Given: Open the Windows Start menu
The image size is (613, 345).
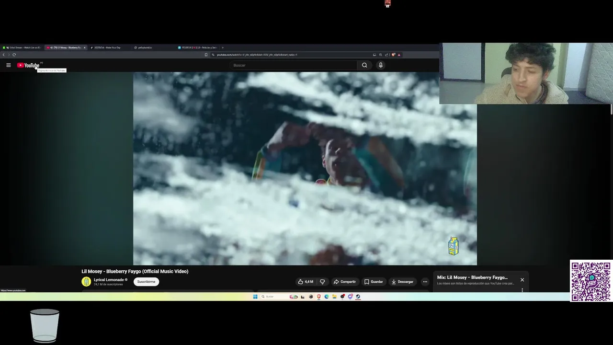Looking at the screenshot, I should click(255, 297).
